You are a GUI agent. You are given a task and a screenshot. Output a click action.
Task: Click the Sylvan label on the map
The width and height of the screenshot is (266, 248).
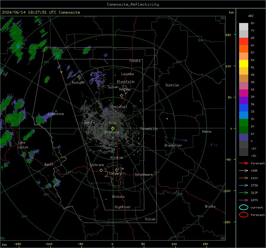[113, 87]
